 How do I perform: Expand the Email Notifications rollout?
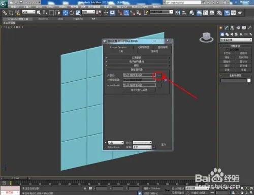[x=137, y=61]
